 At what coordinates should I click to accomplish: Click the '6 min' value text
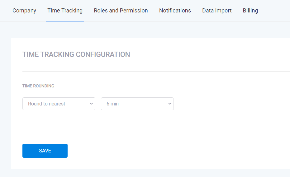[x=112, y=104]
